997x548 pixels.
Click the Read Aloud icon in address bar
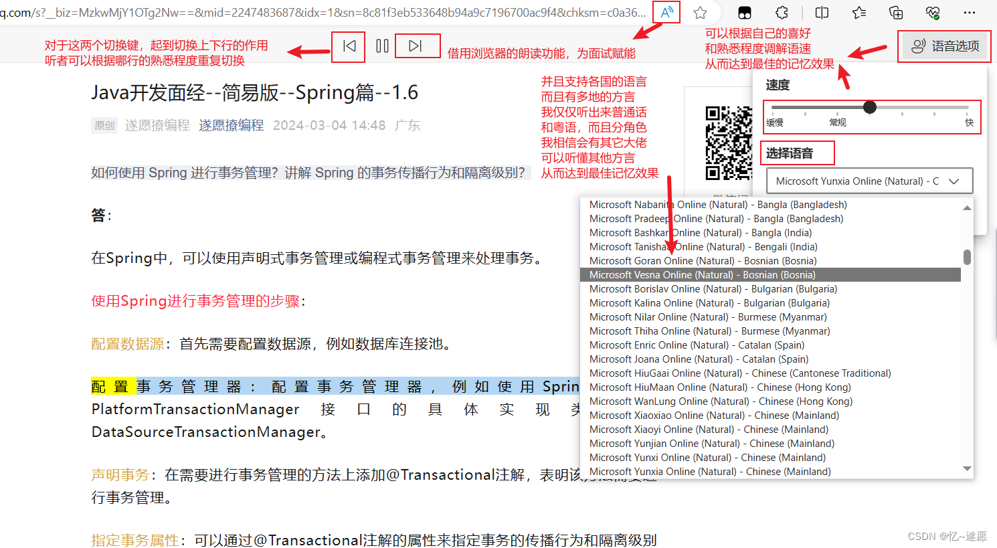click(667, 12)
